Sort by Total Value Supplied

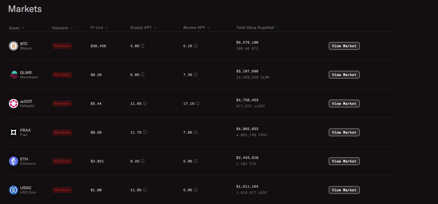point(257,28)
